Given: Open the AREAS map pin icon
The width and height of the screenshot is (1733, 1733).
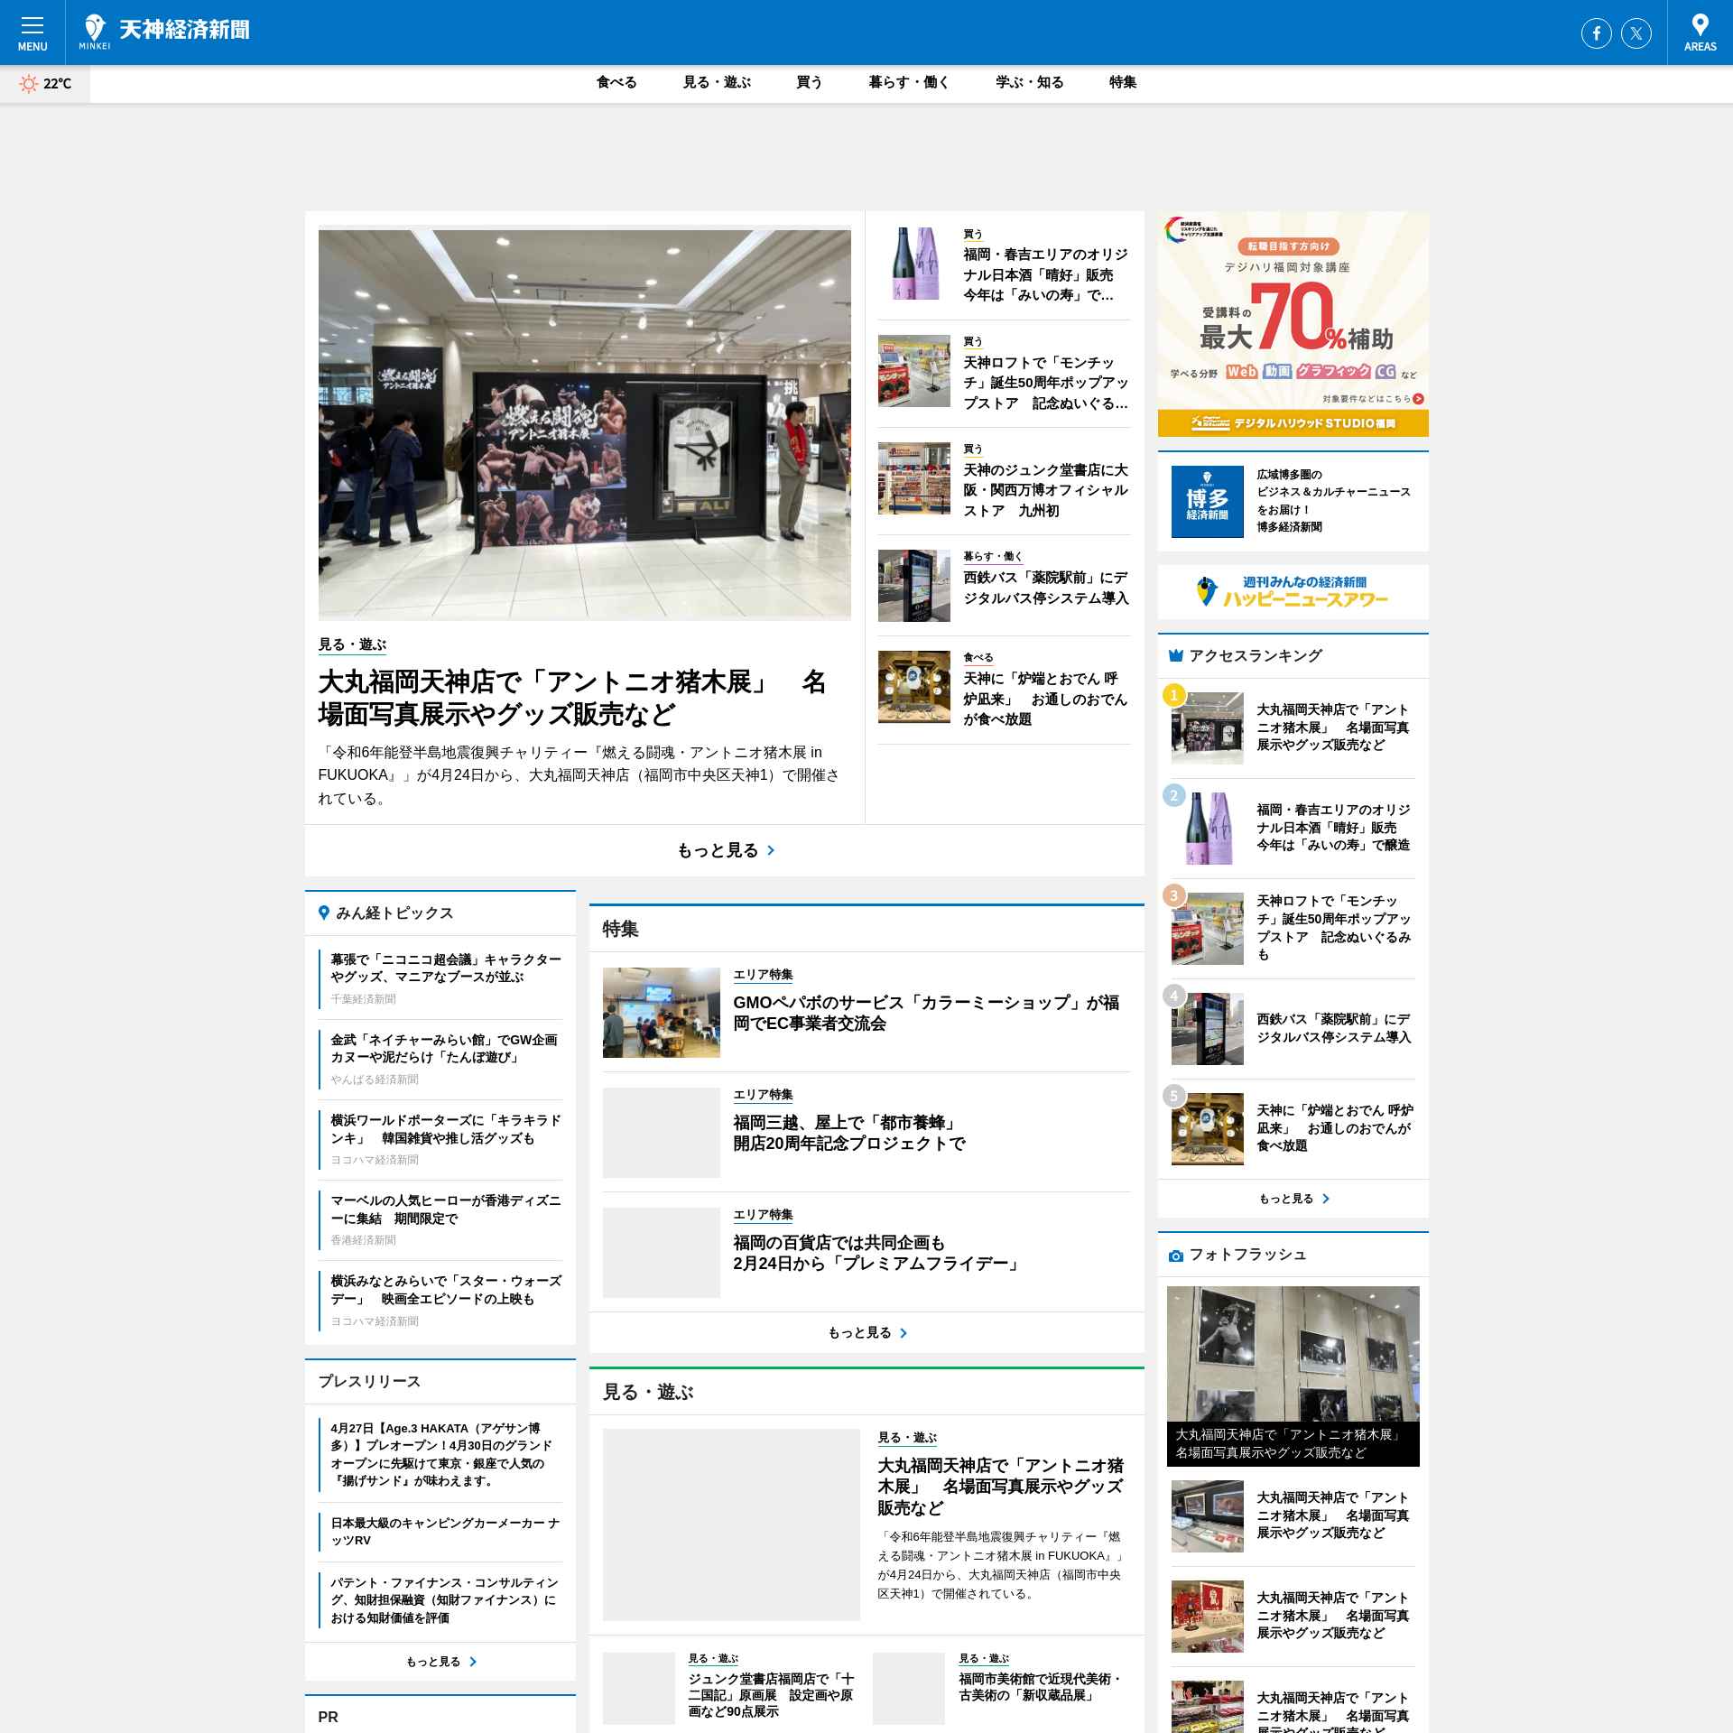Looking at the screenshot, I should point(1700,32).
